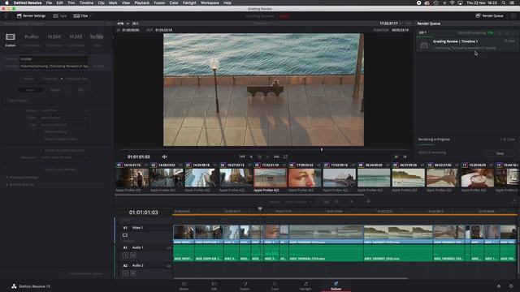This screenshot has width=520, height=292.
Task: Select the Individual clips radio button
Action: click(x=62, y=79)
